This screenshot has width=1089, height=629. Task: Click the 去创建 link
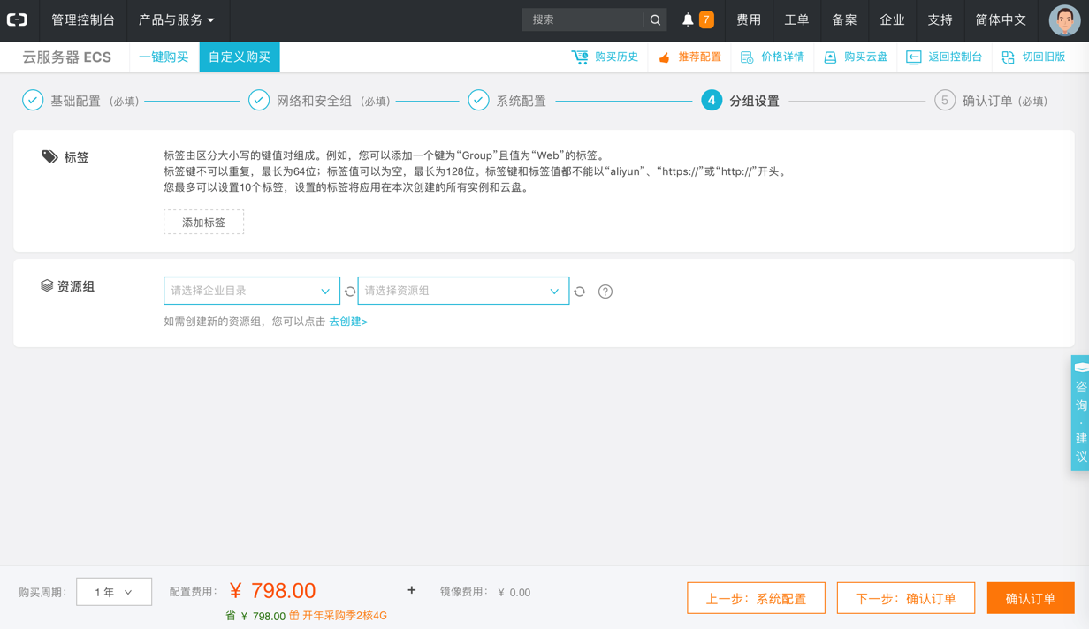[x=348, y=322]
